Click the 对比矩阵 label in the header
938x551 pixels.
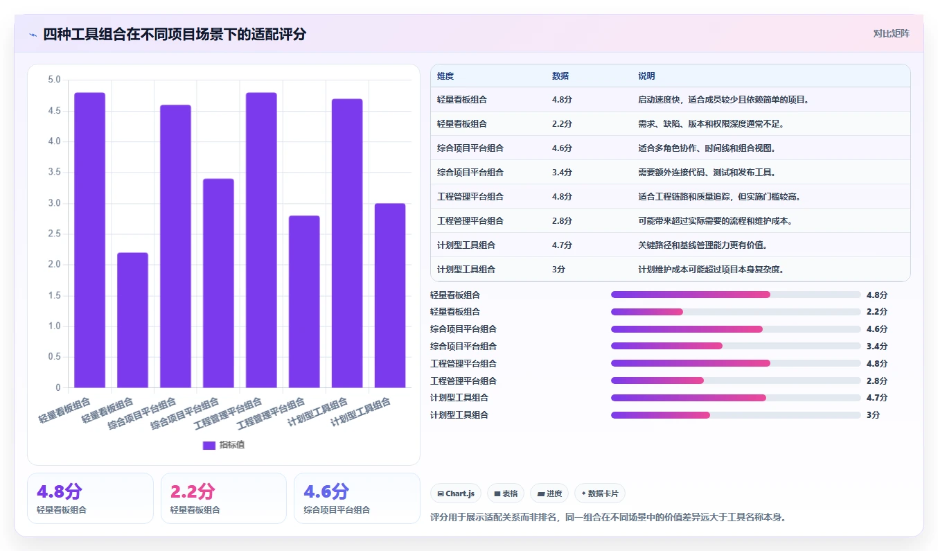coord(892,33)
